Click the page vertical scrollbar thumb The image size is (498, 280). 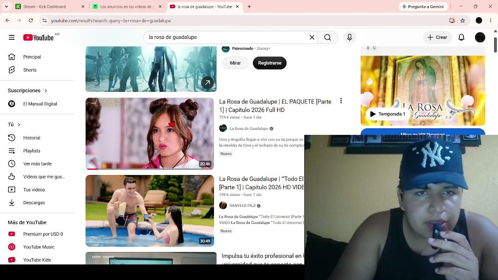495,44
